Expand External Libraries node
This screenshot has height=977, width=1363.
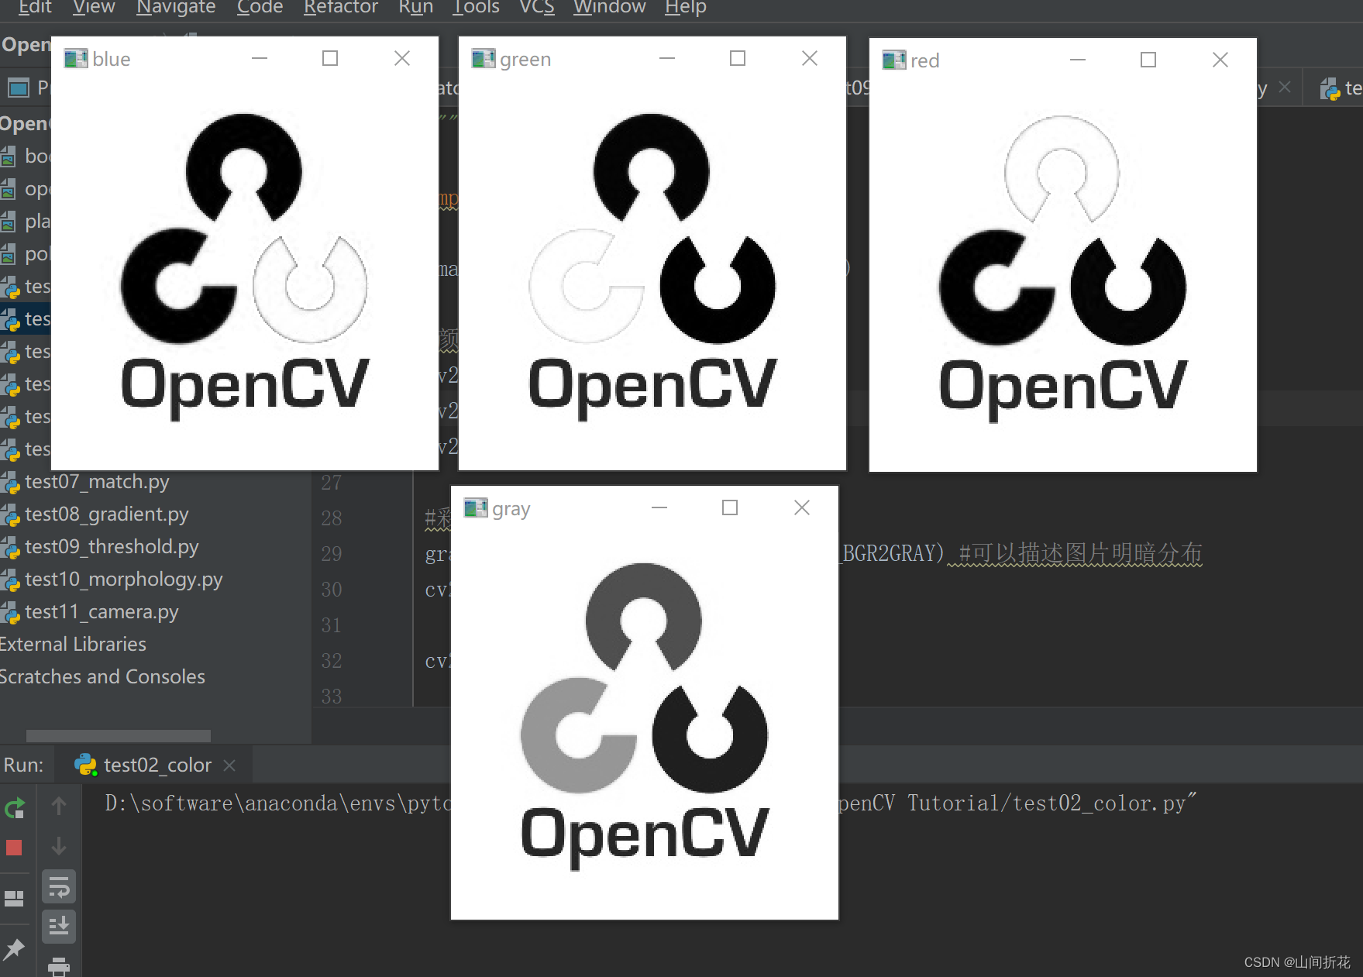point(73,645)
